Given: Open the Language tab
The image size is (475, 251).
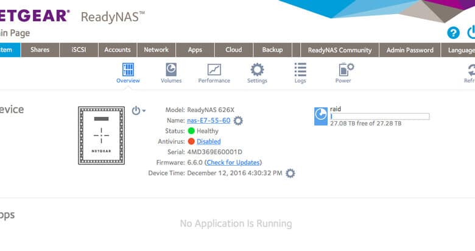Looking at the screenshot, I should pos(459,50).
